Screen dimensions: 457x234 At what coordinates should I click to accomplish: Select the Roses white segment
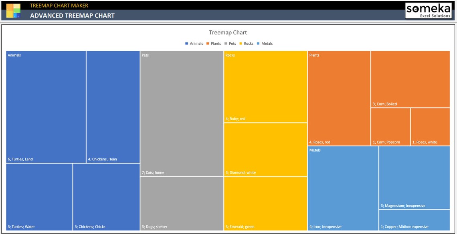click(x=431, y=126)
